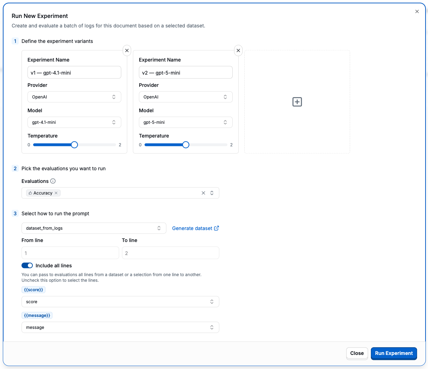The height and width of the screenshot is (369, 428).
Task: Open the v1 Provider dropdown
Action: 74,97
